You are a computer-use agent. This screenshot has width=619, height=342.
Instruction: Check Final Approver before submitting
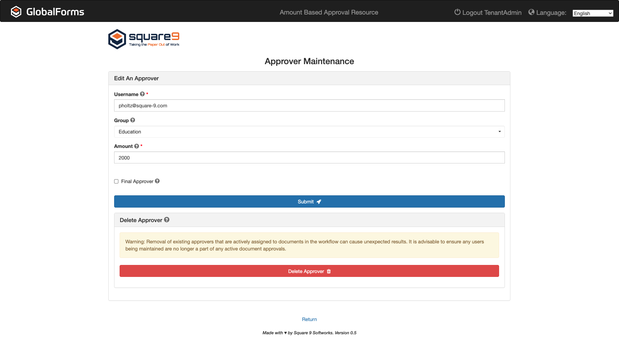pyautogui.click(x=116, y=181)
